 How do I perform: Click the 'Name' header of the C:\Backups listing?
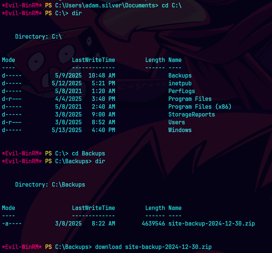pos(175,208)
